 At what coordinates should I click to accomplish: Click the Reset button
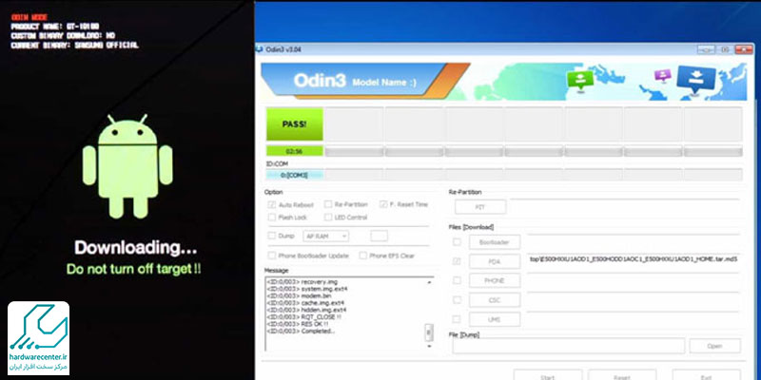tap(622, 375)
